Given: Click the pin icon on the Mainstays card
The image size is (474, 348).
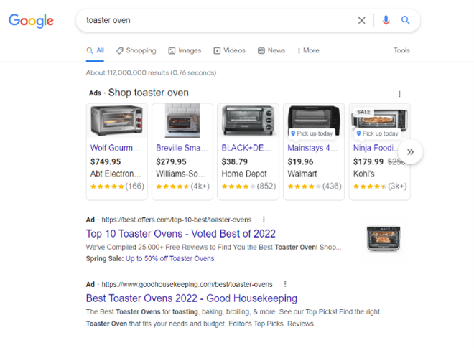Looking at the screenshot, I should coord(293,133).
